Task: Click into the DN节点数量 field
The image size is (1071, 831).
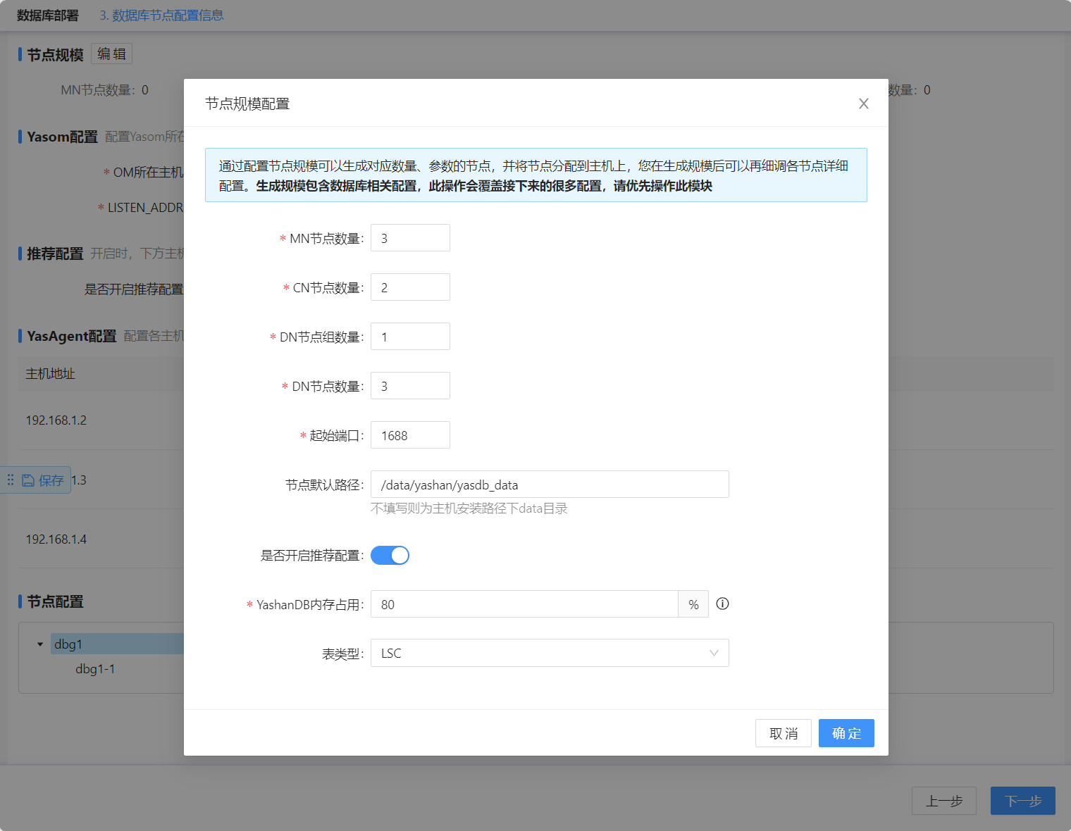Action: [410, 386]
